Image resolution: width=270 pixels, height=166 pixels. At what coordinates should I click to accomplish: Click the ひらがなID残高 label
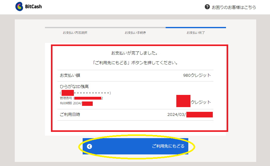(x=74, y=86)
